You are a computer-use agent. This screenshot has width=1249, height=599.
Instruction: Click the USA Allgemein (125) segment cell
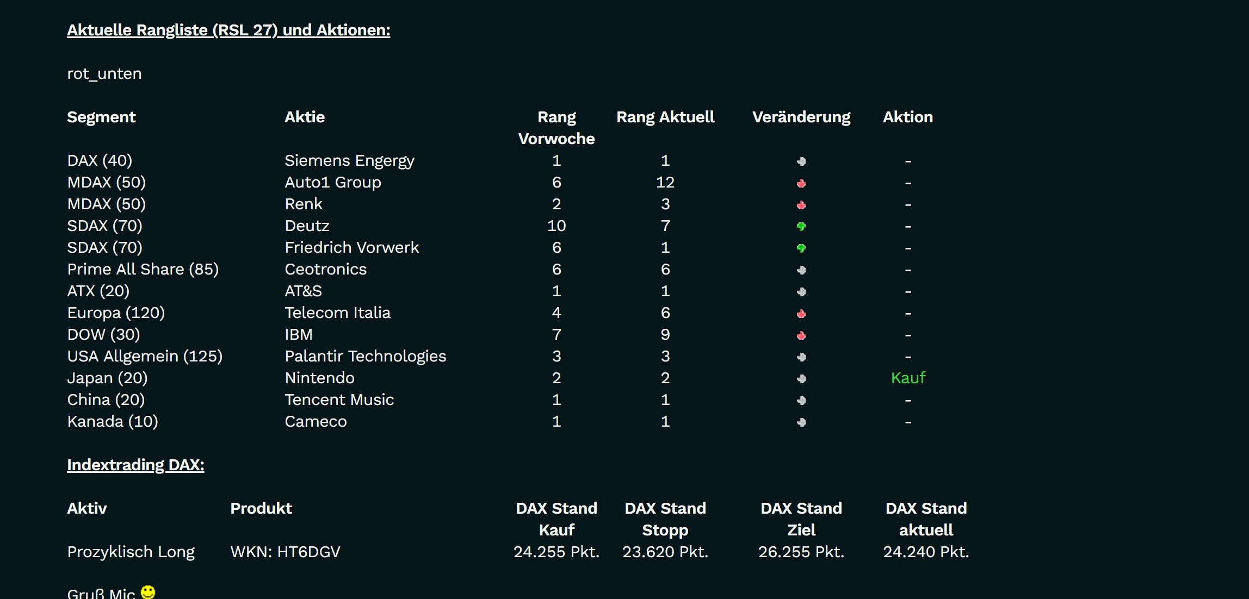point(145,357)
